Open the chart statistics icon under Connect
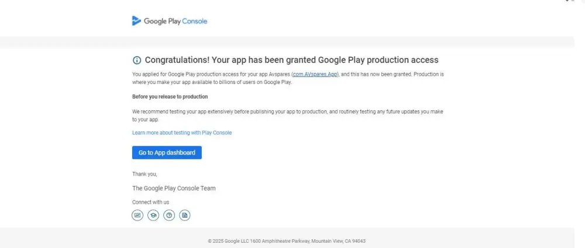Viewport: 585px width, 248px height. click(x=137, y=215)
